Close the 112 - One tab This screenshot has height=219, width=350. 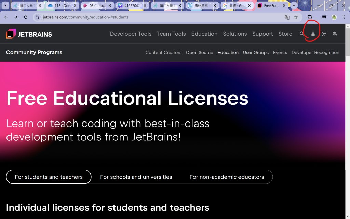click(x=75, y=5)
